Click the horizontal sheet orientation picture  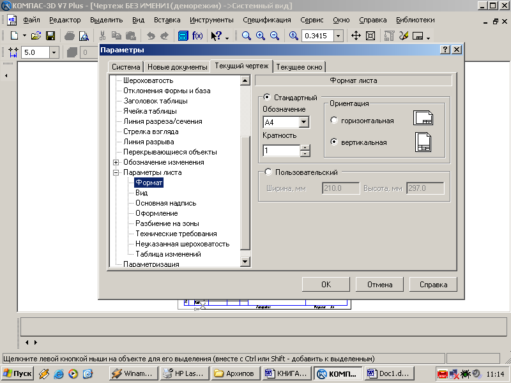pos(423,118)
